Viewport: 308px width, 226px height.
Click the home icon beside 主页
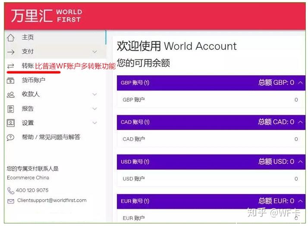tap(11, 37)
